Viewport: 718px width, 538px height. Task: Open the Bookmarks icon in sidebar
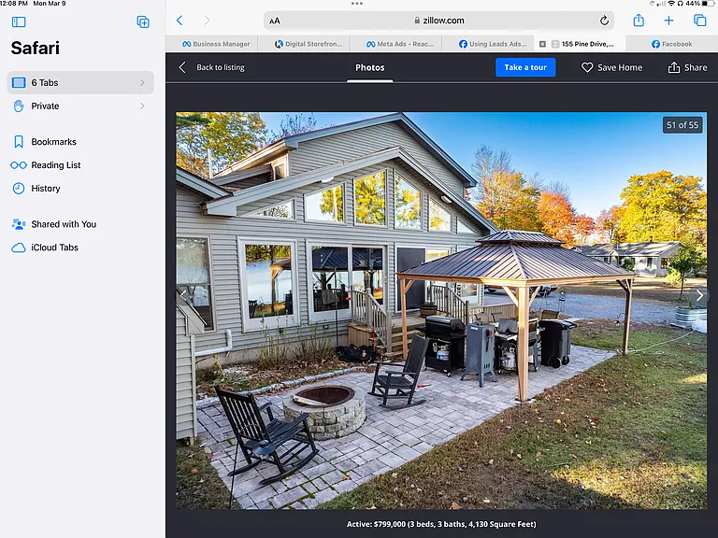click(x=19, y=142)
